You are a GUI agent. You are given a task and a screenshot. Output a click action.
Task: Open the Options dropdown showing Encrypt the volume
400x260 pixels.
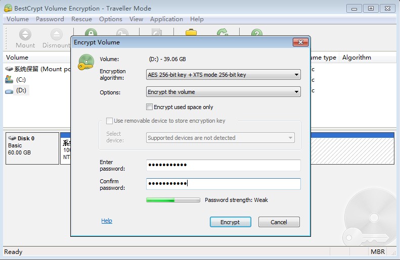point(223,92)
